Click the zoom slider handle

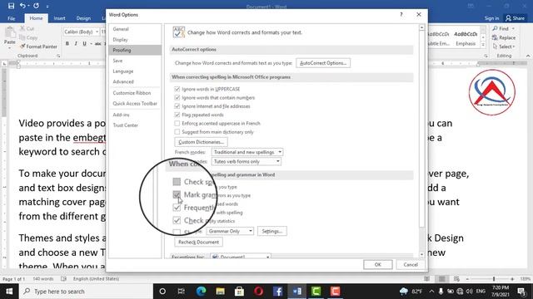point(494,279)
